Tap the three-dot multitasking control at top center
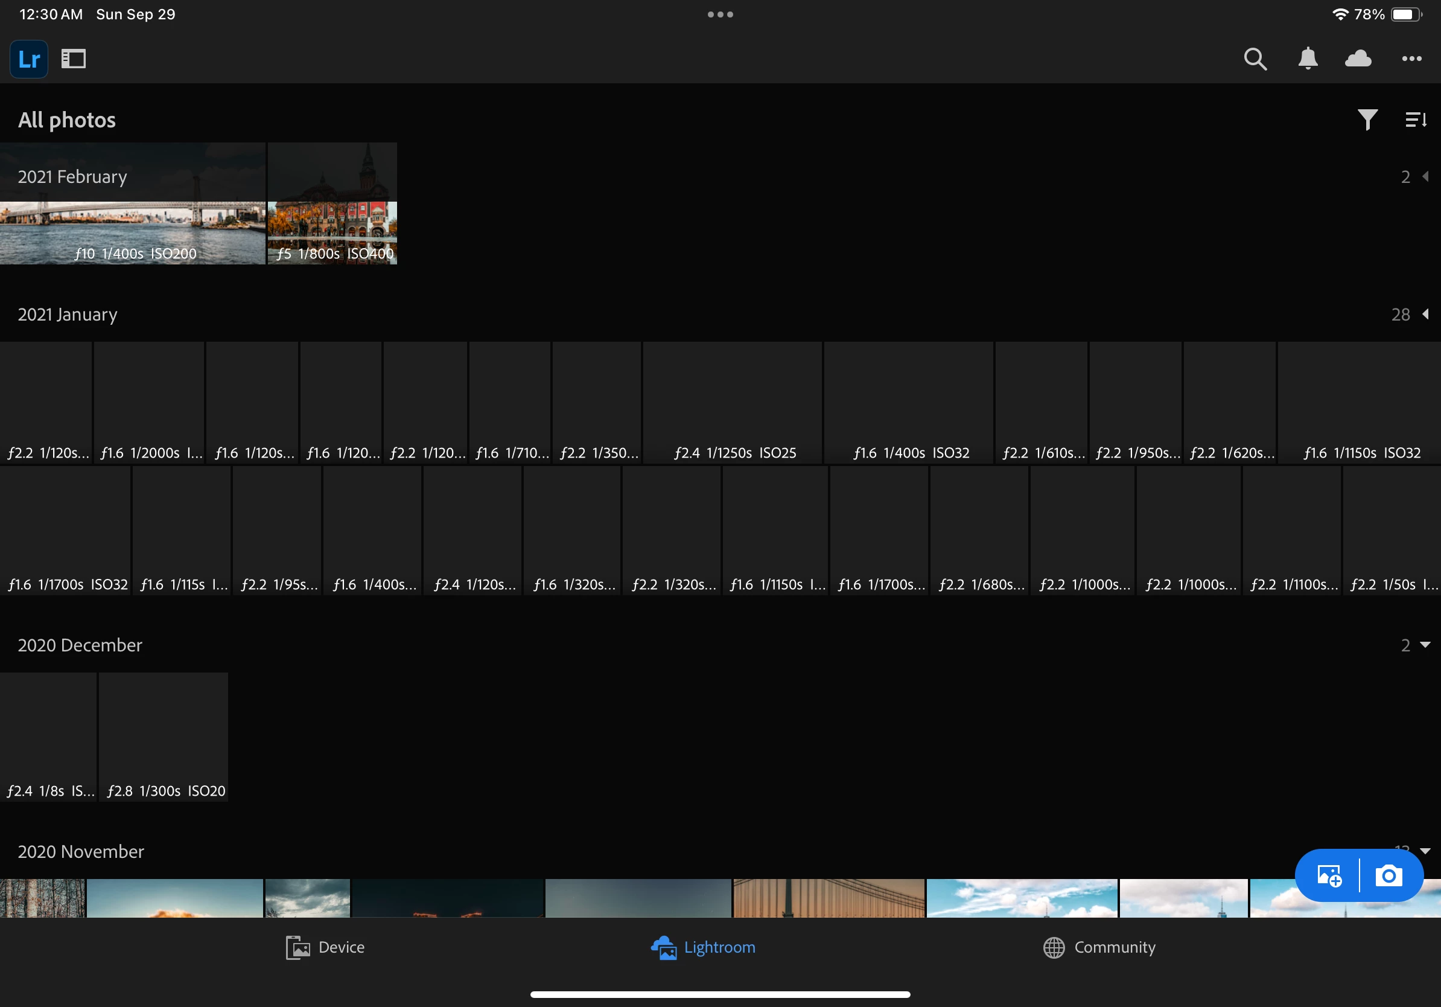1441x1007 pixels. [720, 14]
